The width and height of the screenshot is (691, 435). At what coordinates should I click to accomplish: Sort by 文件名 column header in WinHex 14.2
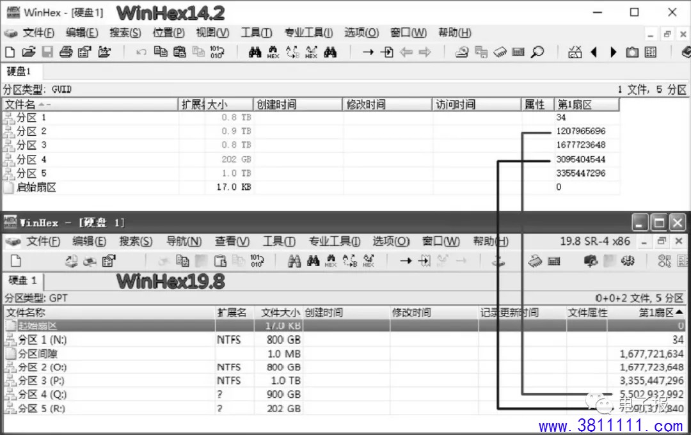[90, 104]
